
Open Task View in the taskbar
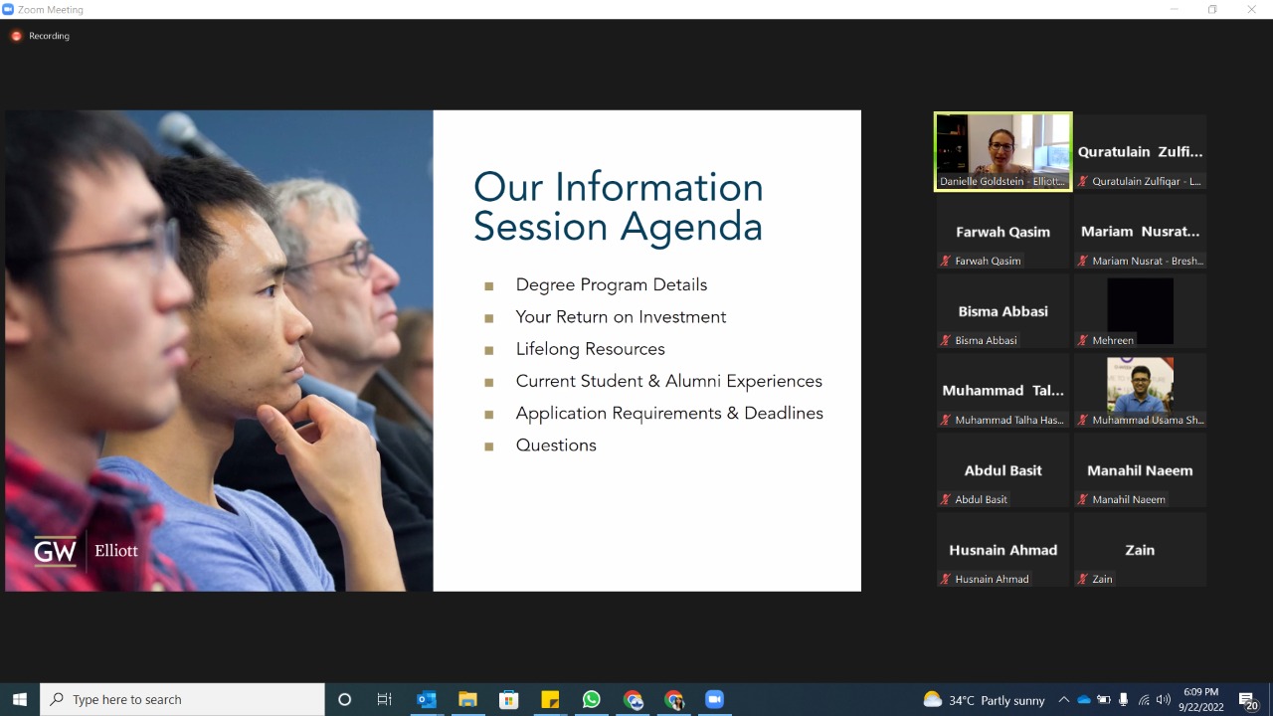point(385,699)
